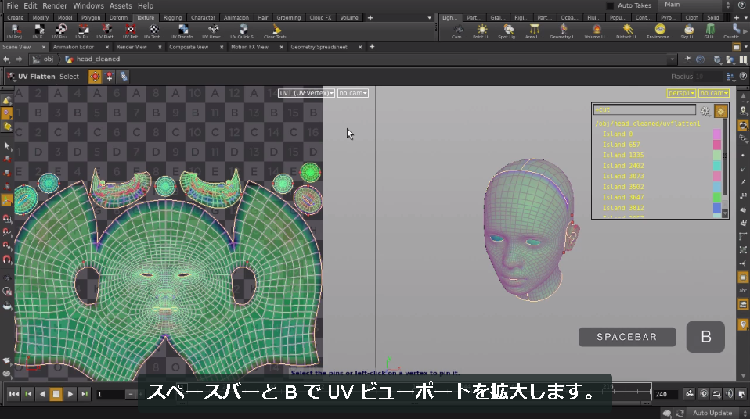Click the UV Transform shelf tool
The height and width of the screenshot is (419, 750).
(183, 31)
